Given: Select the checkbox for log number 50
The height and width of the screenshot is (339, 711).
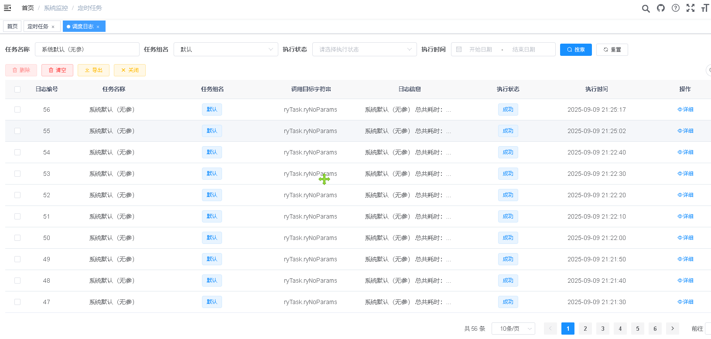Looking at the screenshot, I should [x=17, y=238].
